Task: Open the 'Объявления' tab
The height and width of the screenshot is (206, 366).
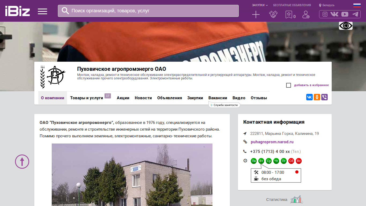Action: (x=170, y=98)
